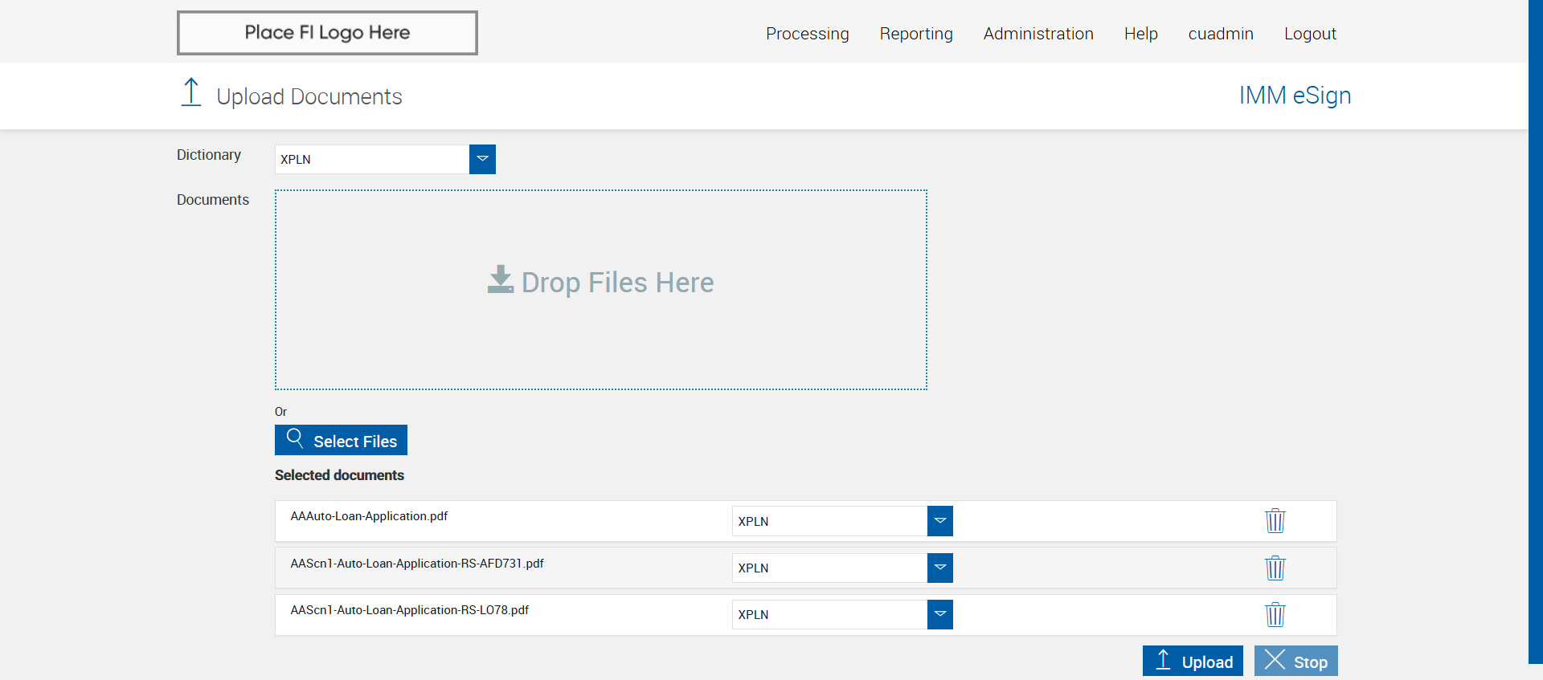
Task: Open the main Dictionary dropdown
Action: [x=482, y=159]
